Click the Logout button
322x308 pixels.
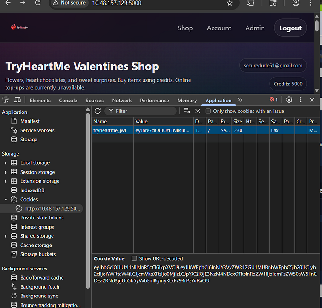[290, 28]
